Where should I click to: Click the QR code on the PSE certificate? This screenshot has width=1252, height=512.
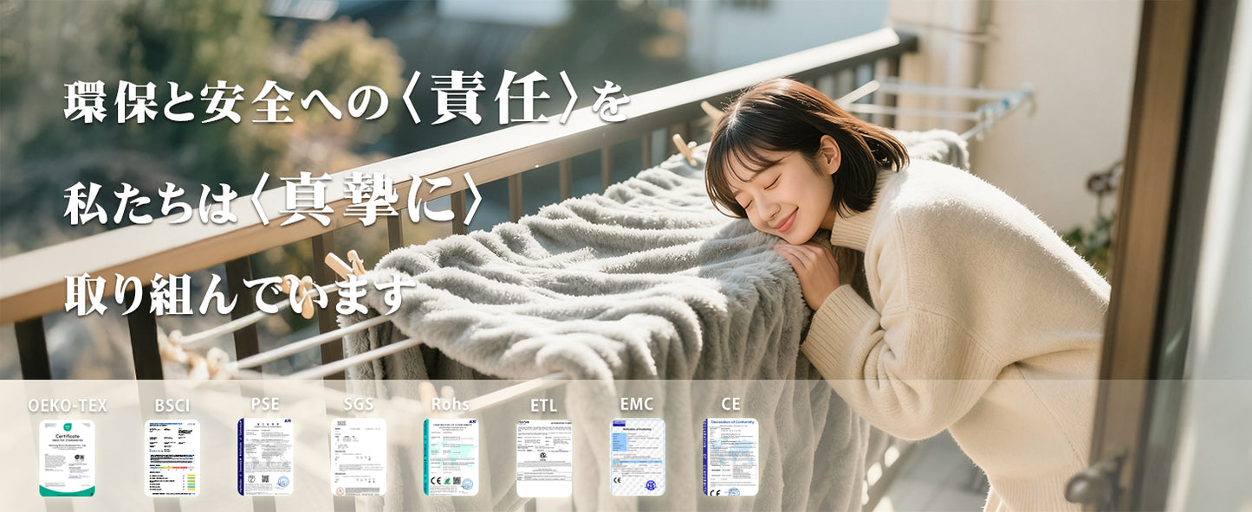[265, 480]
